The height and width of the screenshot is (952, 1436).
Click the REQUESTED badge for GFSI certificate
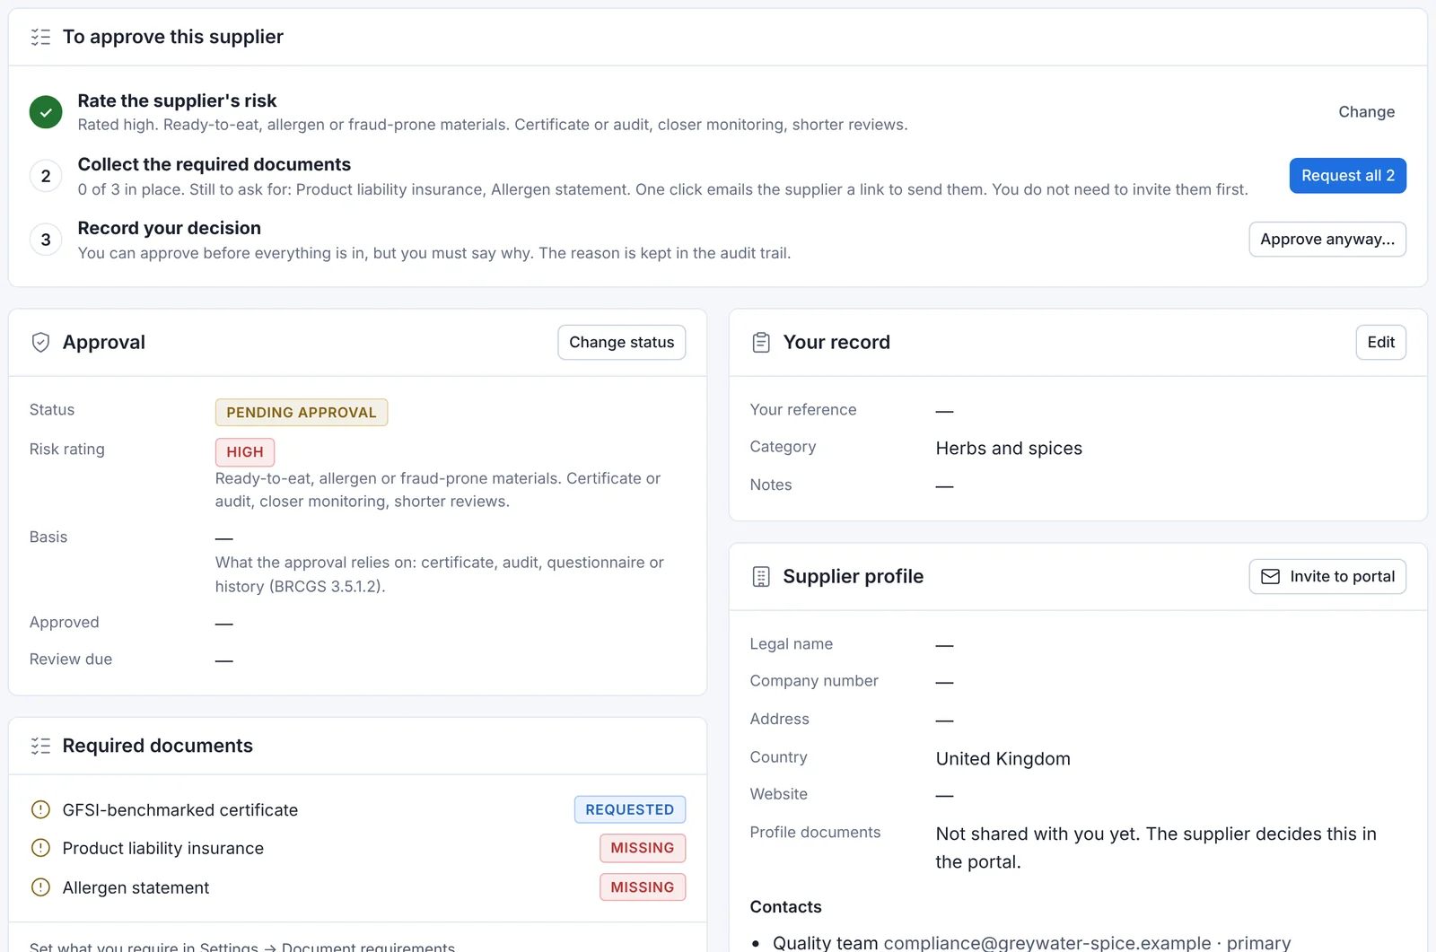(x=630, y=809)
